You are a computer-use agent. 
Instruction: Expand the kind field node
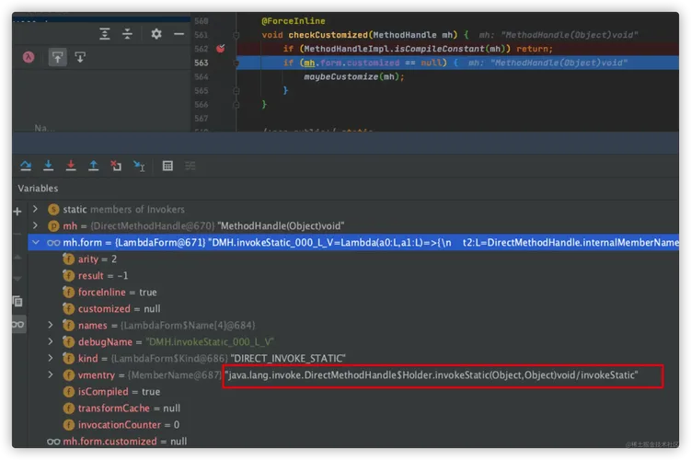pyautogui.click(x=51, y=358)
